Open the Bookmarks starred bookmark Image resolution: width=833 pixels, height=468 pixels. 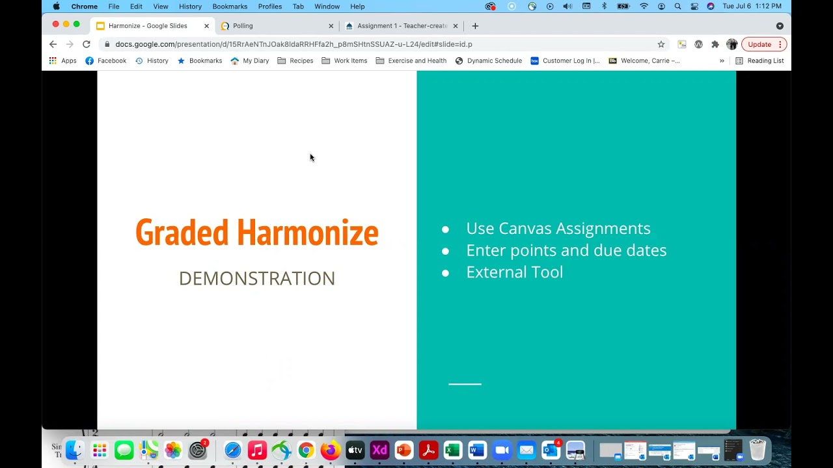click(200, 60)
